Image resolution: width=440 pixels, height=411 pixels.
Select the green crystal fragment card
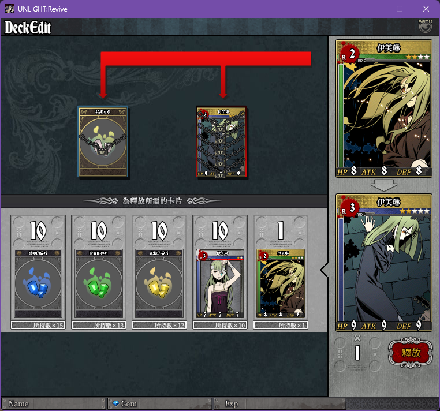pyautogui.click(x=99, y=283)
